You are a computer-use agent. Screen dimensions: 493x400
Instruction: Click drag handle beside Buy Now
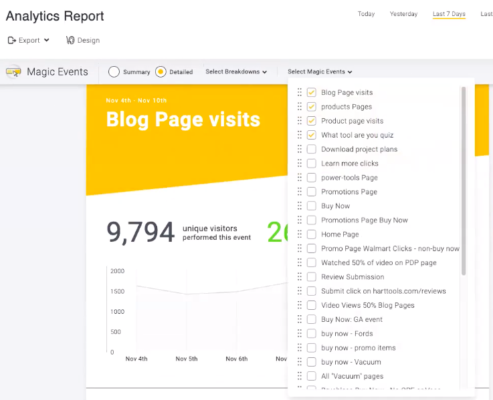click(x=299, y=206)
